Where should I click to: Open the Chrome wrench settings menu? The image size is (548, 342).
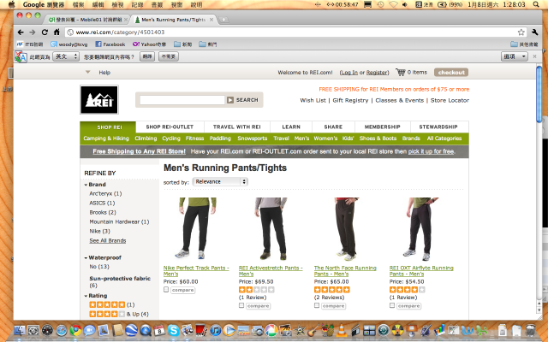534,32
